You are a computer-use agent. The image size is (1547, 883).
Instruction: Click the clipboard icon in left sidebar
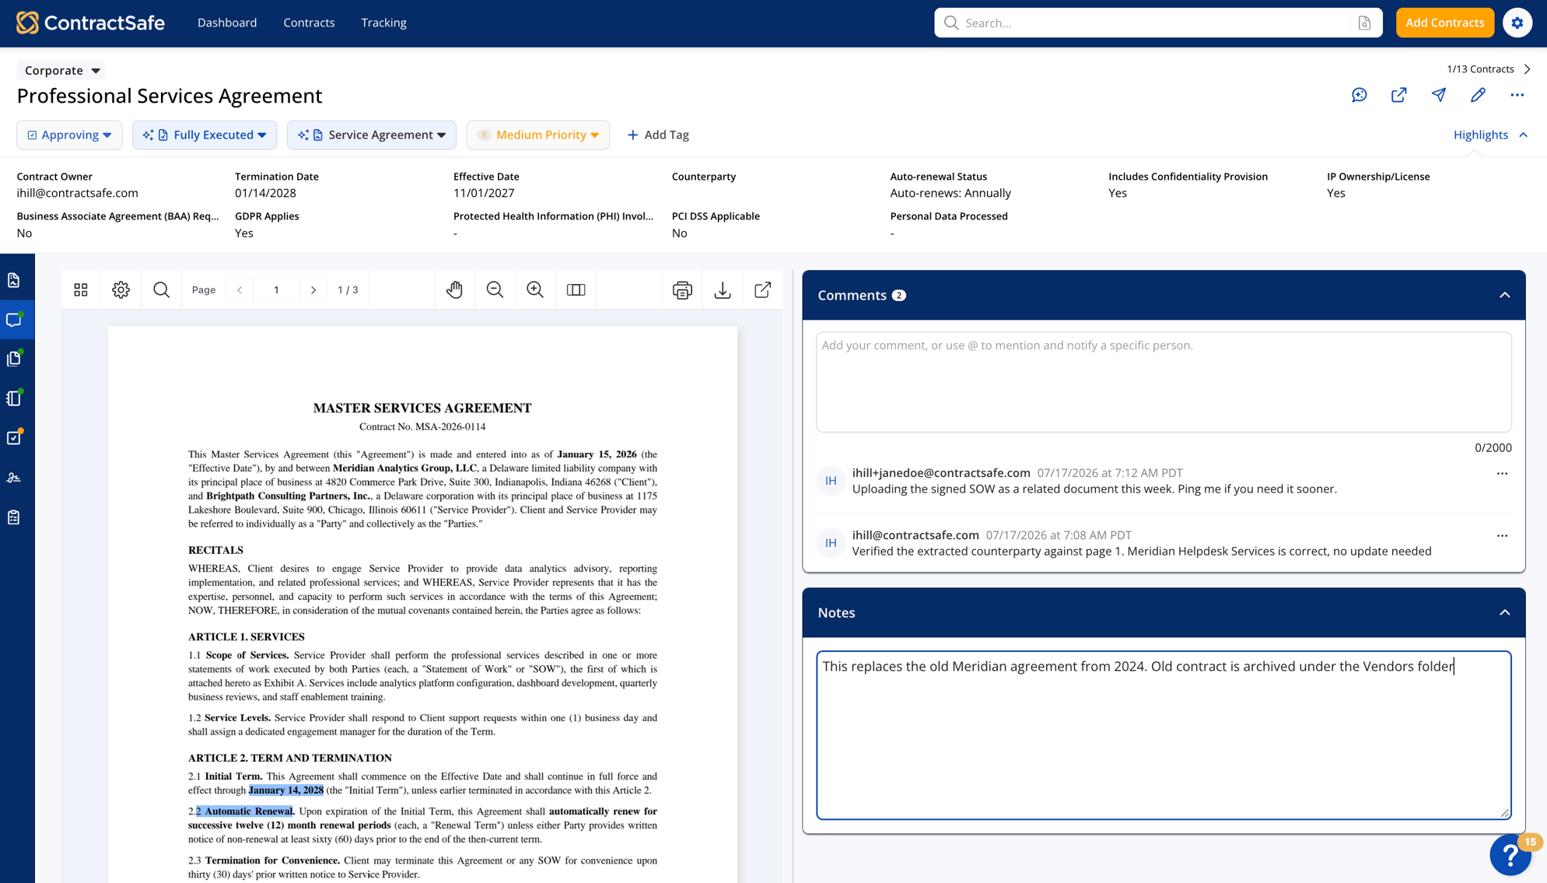[x=14, y=517]
